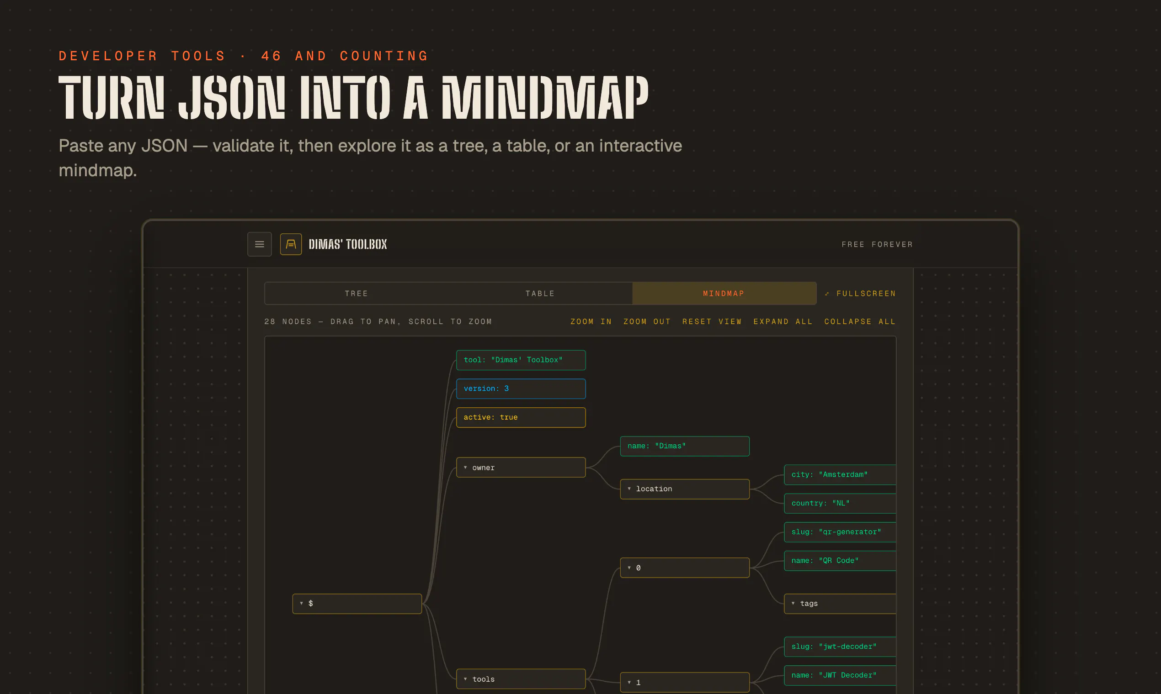Click Zoom In
The width and height of the screenshot is (1161, 694).
pyautogui.click(x=591, y=322)
